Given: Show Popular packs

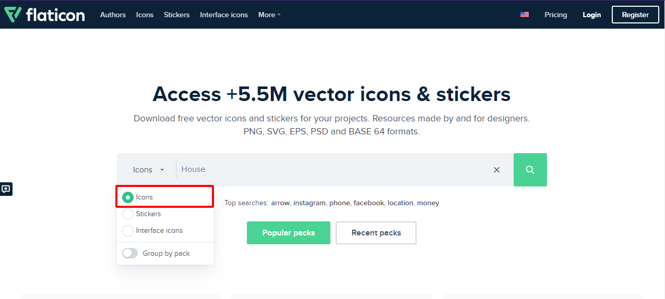Looking at the screenshot, I should click(289, 233).
